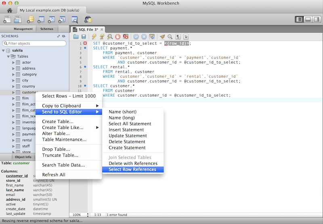Screen dimensions: 323x224
Task: Open a script file with the folder icon
Action: 76,37
